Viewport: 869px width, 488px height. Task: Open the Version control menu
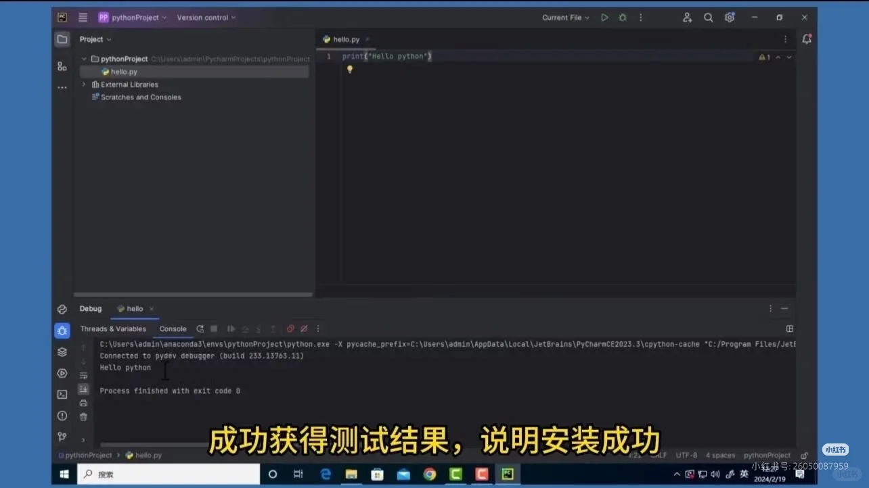[203, 18]
